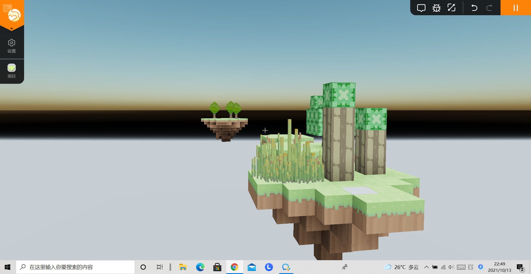Switch to Google Chrome on taskbar
The image size is (531, 274).
tap(235, 267)
